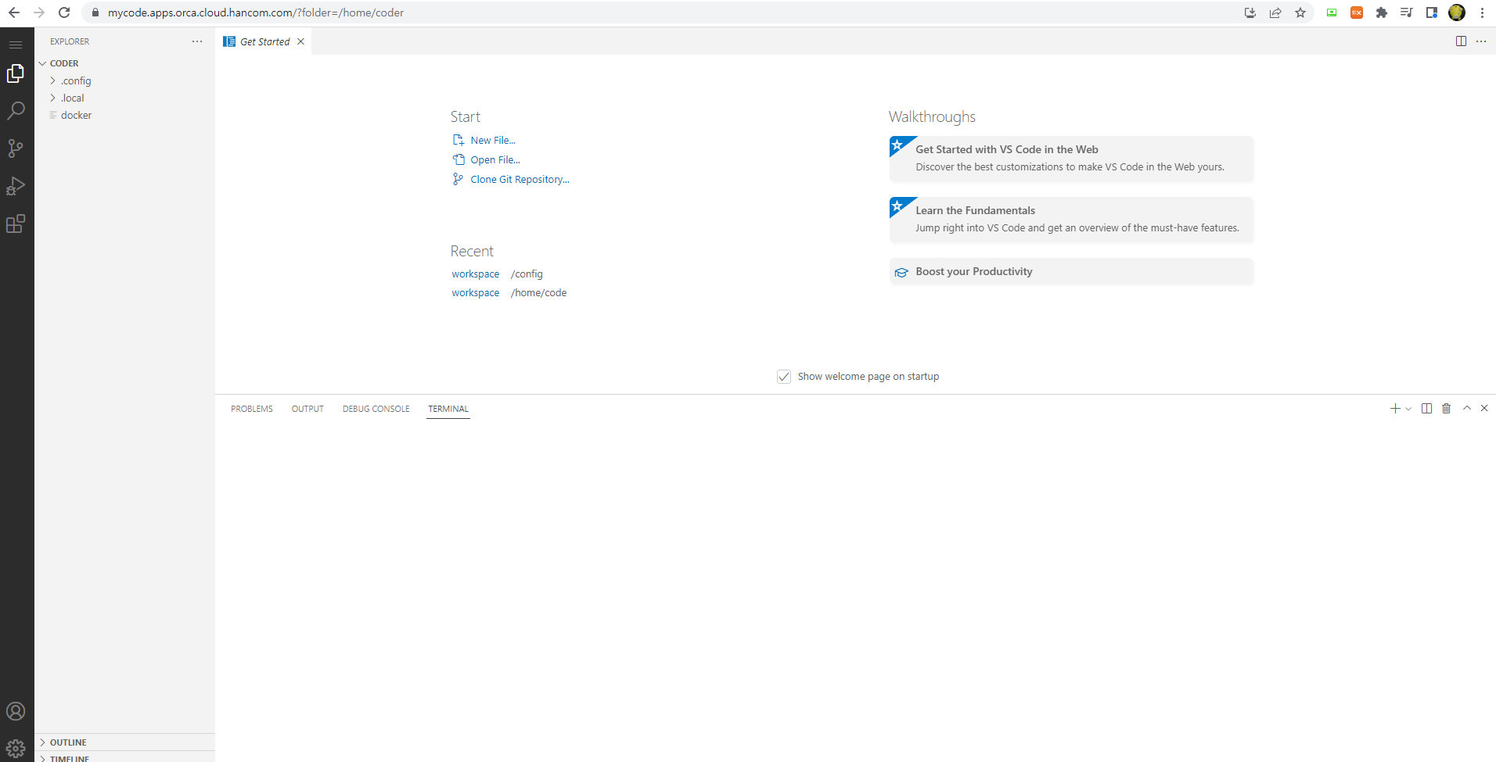Open browser media controls icon
The height and width of the screenshot is (762, 1496).
click(1407, 13)
